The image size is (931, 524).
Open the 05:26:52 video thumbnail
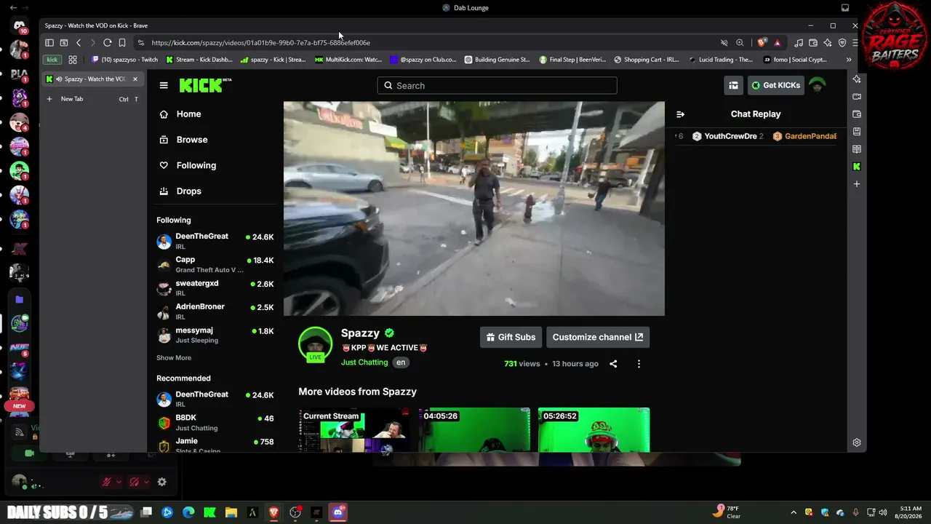point(594,430)
